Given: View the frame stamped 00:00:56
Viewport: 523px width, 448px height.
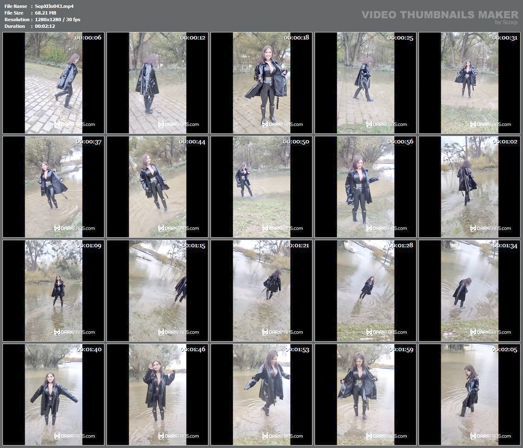Looking at the screenshot, I should pyautogui.click(x=366, y=187).
